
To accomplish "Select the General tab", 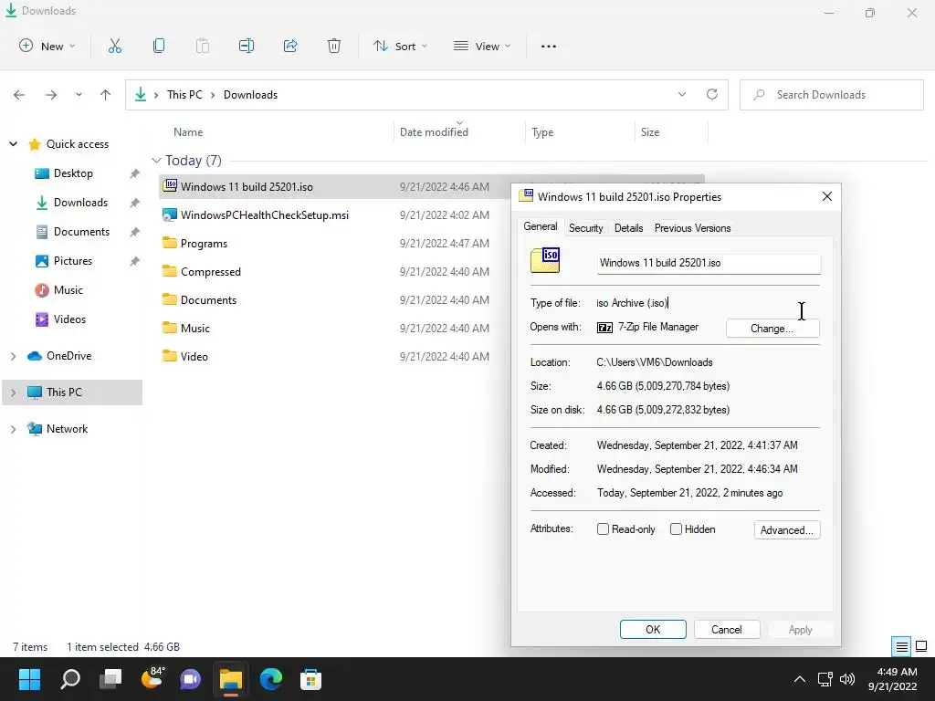I will coord(541,226).
